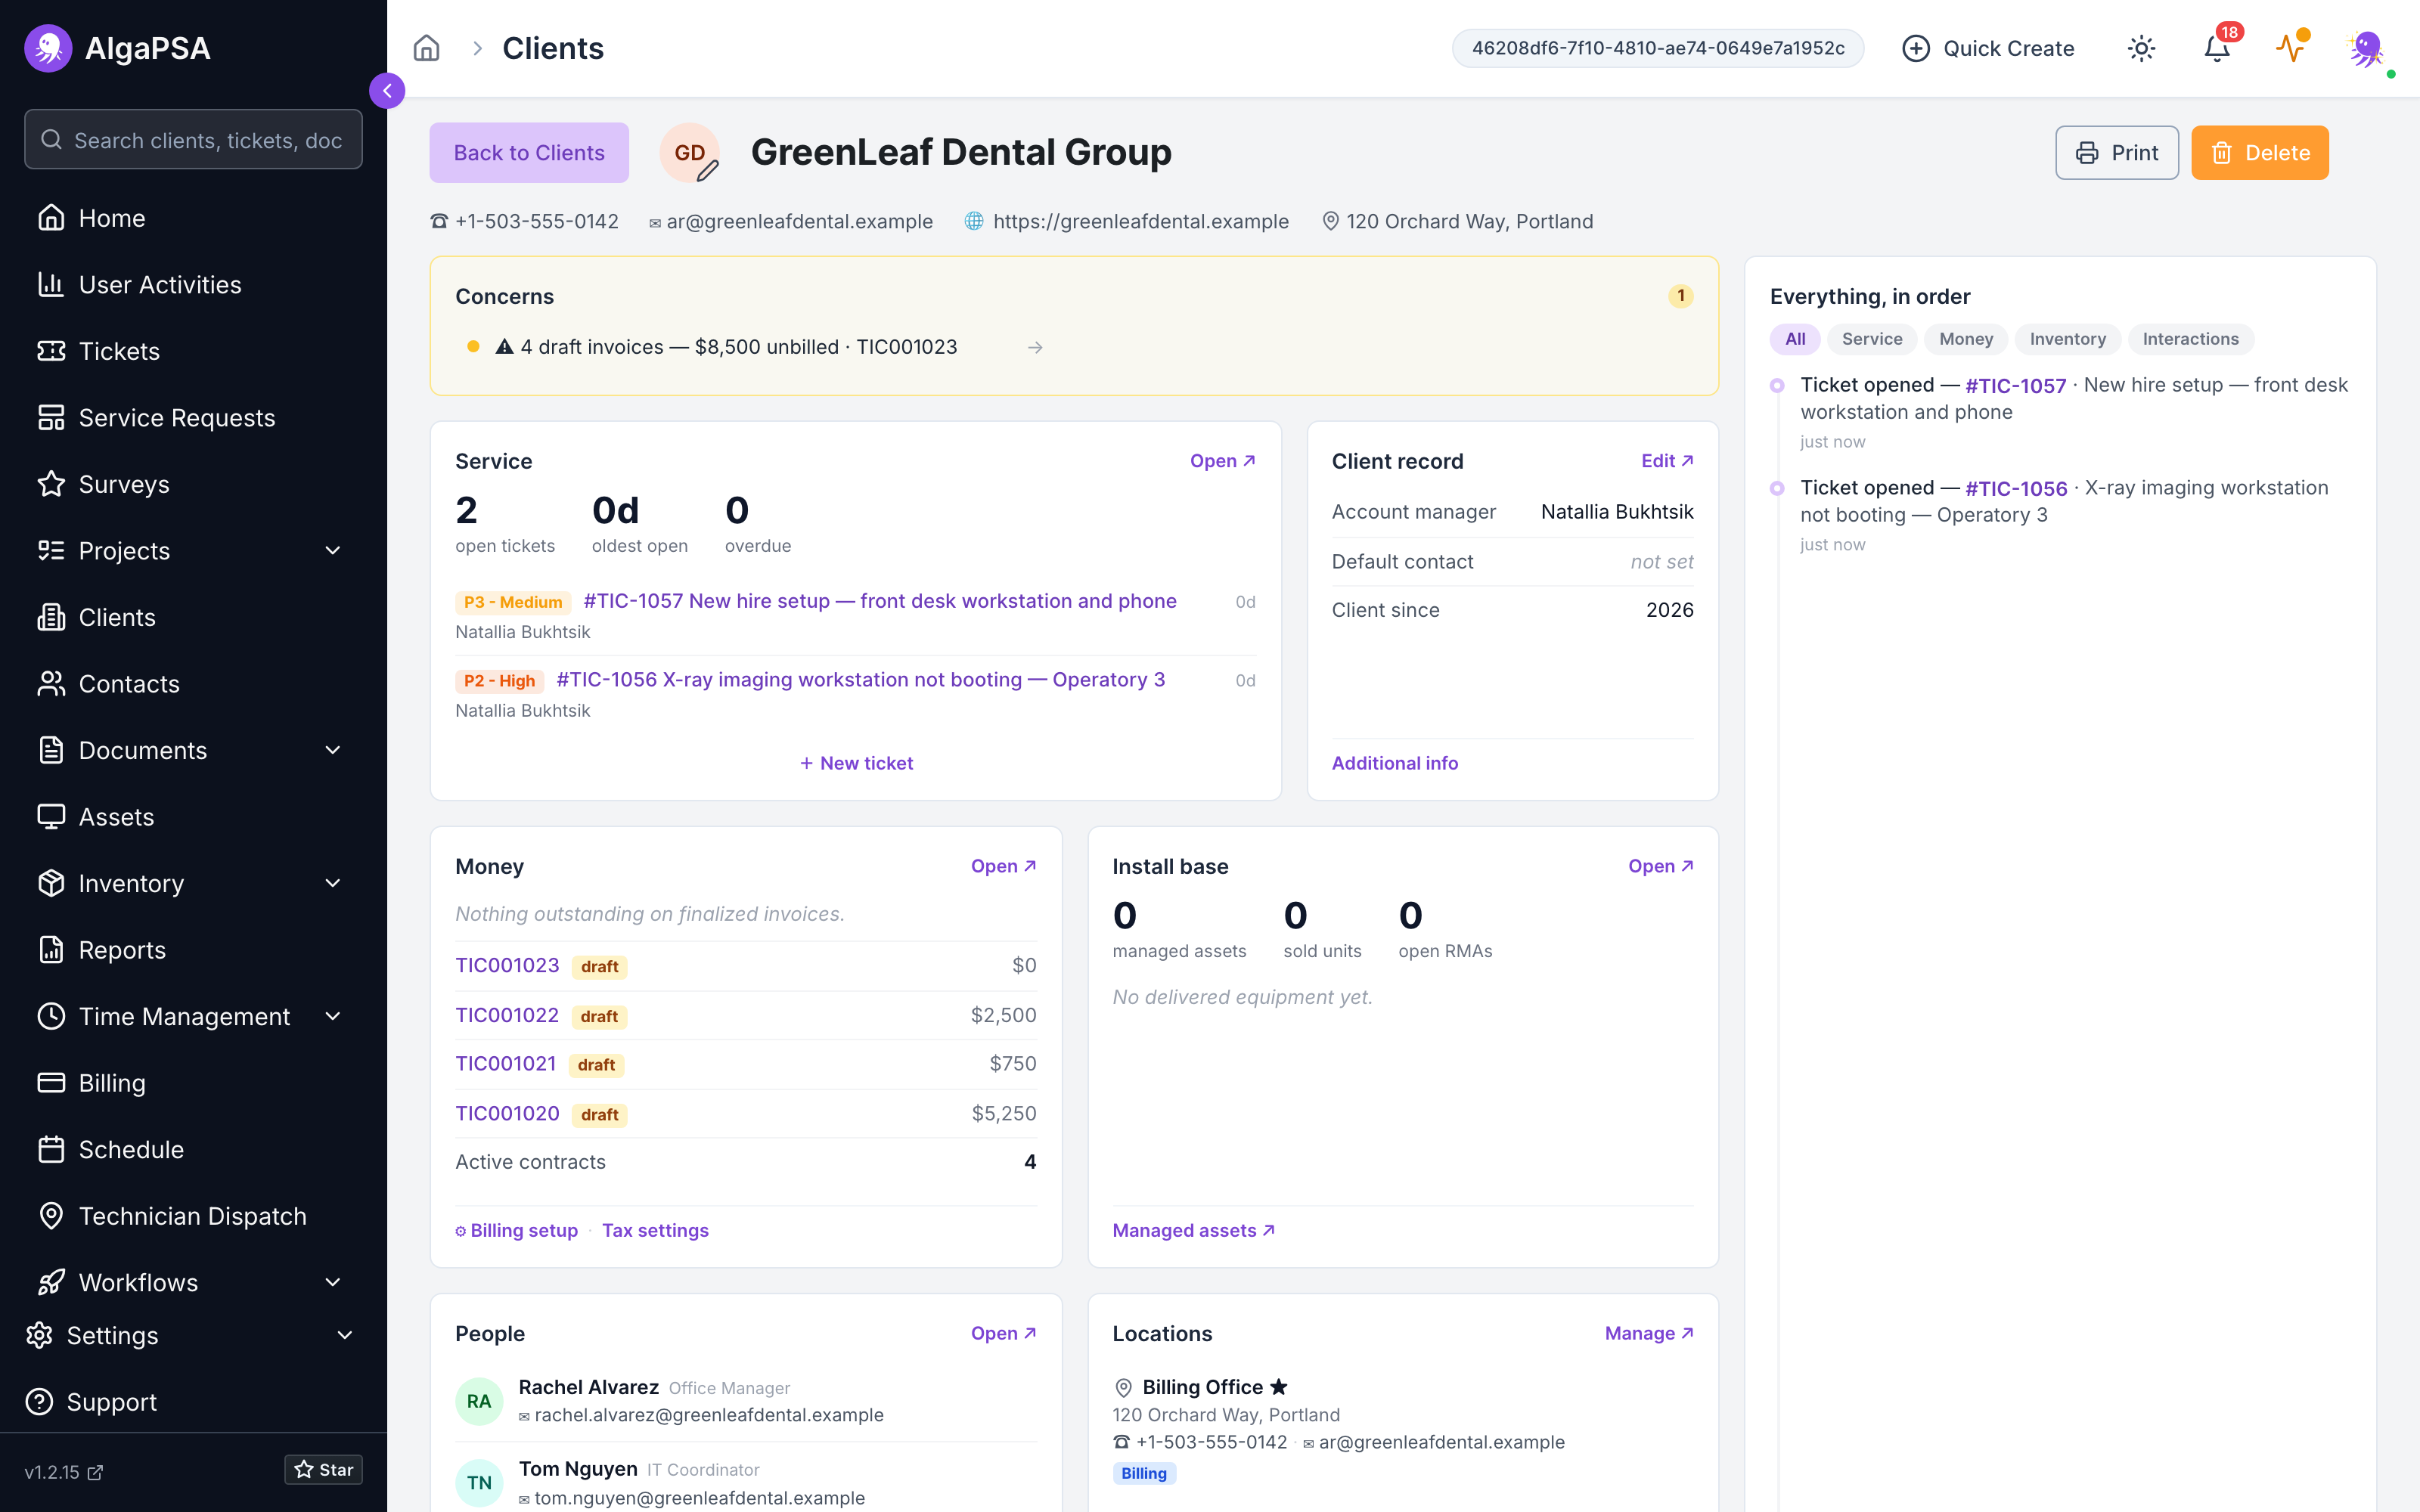Open ticket #TIC-1056 in Service card
Image resolution: width=2420 pixels, height=1512 pixels.
[860, 680]
